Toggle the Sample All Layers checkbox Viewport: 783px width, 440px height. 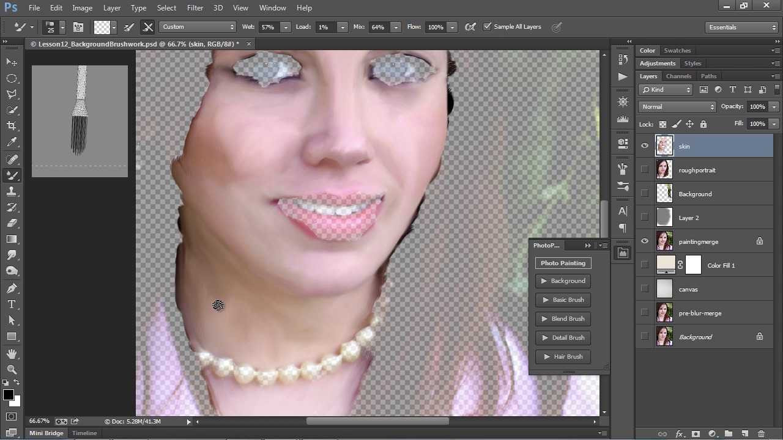pyautogui.click(x=488, y=27)
